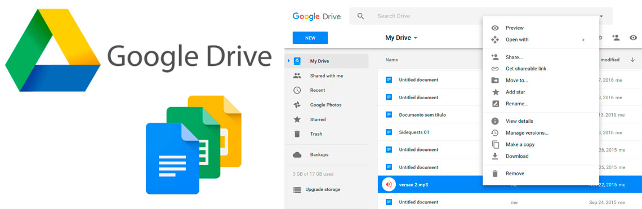This screenshot has width=642, height=209.
Task: Click the Add star icon
Action: (x=495, y=92)
